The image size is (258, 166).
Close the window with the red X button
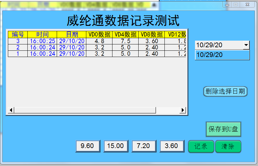click(x=248, y=5)
